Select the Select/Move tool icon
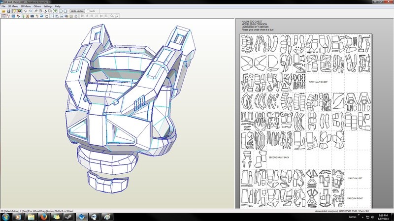The height and width of the screenshot is (221, 394). pyautogui.click(x=4, y=16)
